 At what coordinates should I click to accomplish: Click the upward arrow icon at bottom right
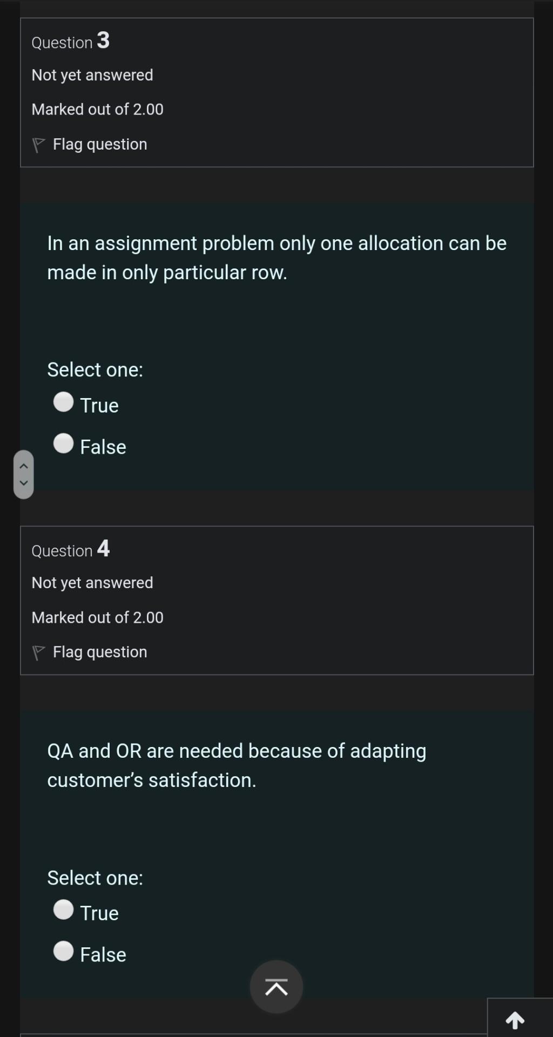coord(515,1019)
